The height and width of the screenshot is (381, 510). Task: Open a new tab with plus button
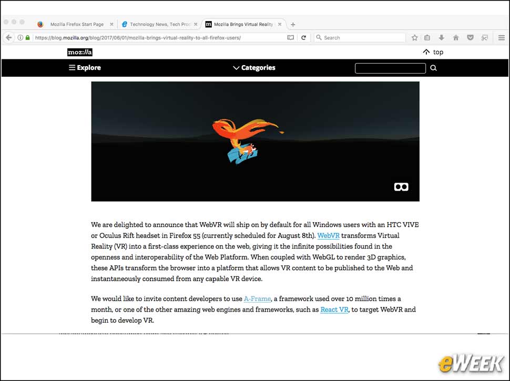(293, 24)
